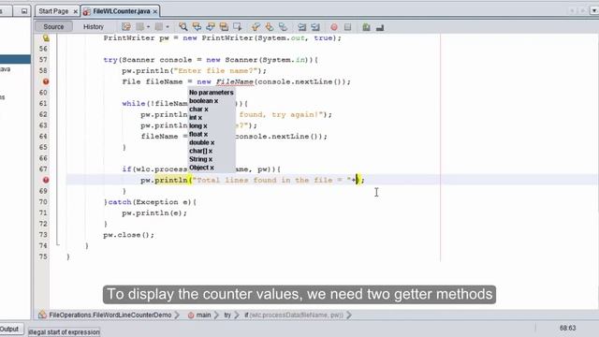Open the Forward navigation dropdown arrow
The height and width of the screenshot is (337, 599).
tap(168, 27)
